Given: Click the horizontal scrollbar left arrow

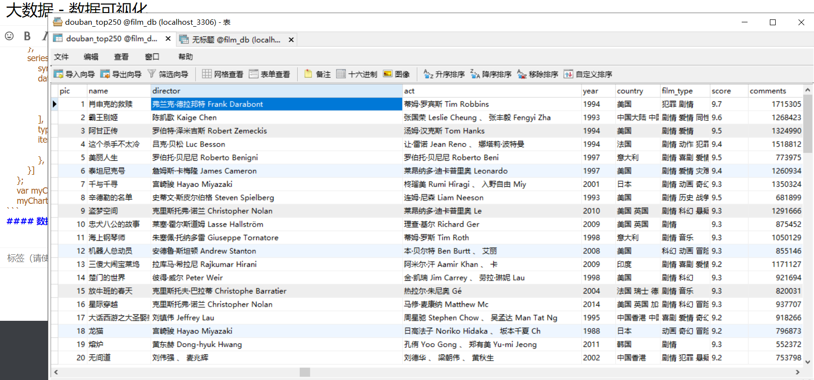Looking at the screenshot, I should click(56, 372).
